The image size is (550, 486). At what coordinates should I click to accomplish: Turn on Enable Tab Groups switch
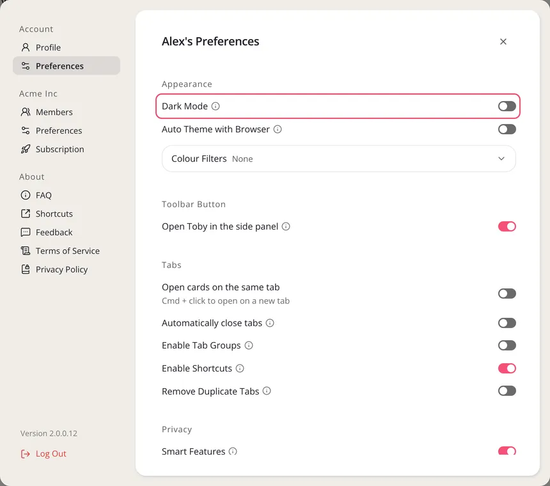(x=507, y=345)
